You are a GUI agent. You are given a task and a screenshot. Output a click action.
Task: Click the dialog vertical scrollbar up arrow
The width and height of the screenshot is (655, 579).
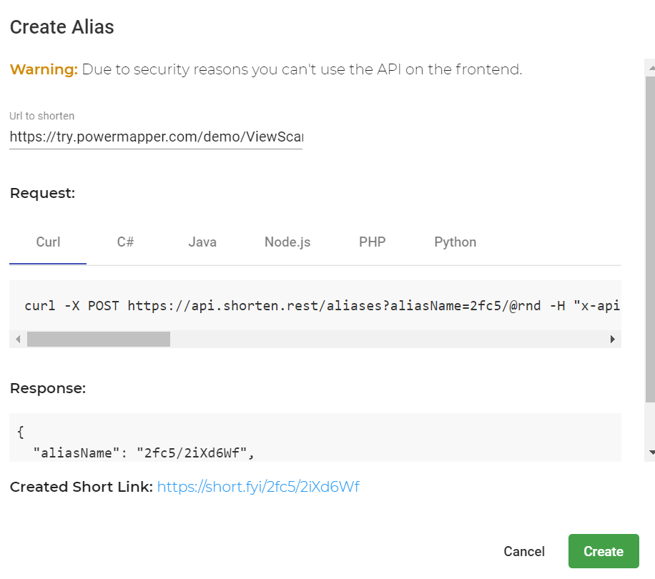651,68
